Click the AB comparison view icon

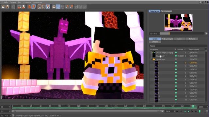[54, 6]
